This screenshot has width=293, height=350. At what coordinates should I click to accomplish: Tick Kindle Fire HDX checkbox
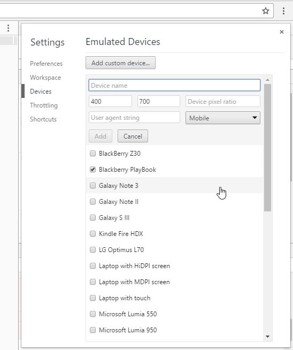[92, 234]
